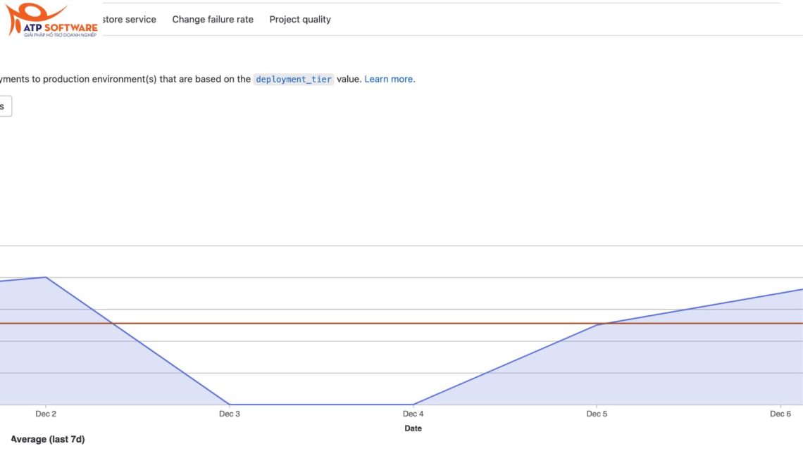This screenshot has height=451, width=803.
Task: Click the chart peak point at Dec 2
Action: [46, 277]
